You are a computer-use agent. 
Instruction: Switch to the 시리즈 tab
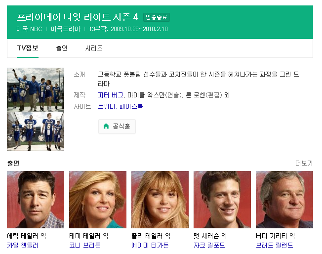[94, 48]
